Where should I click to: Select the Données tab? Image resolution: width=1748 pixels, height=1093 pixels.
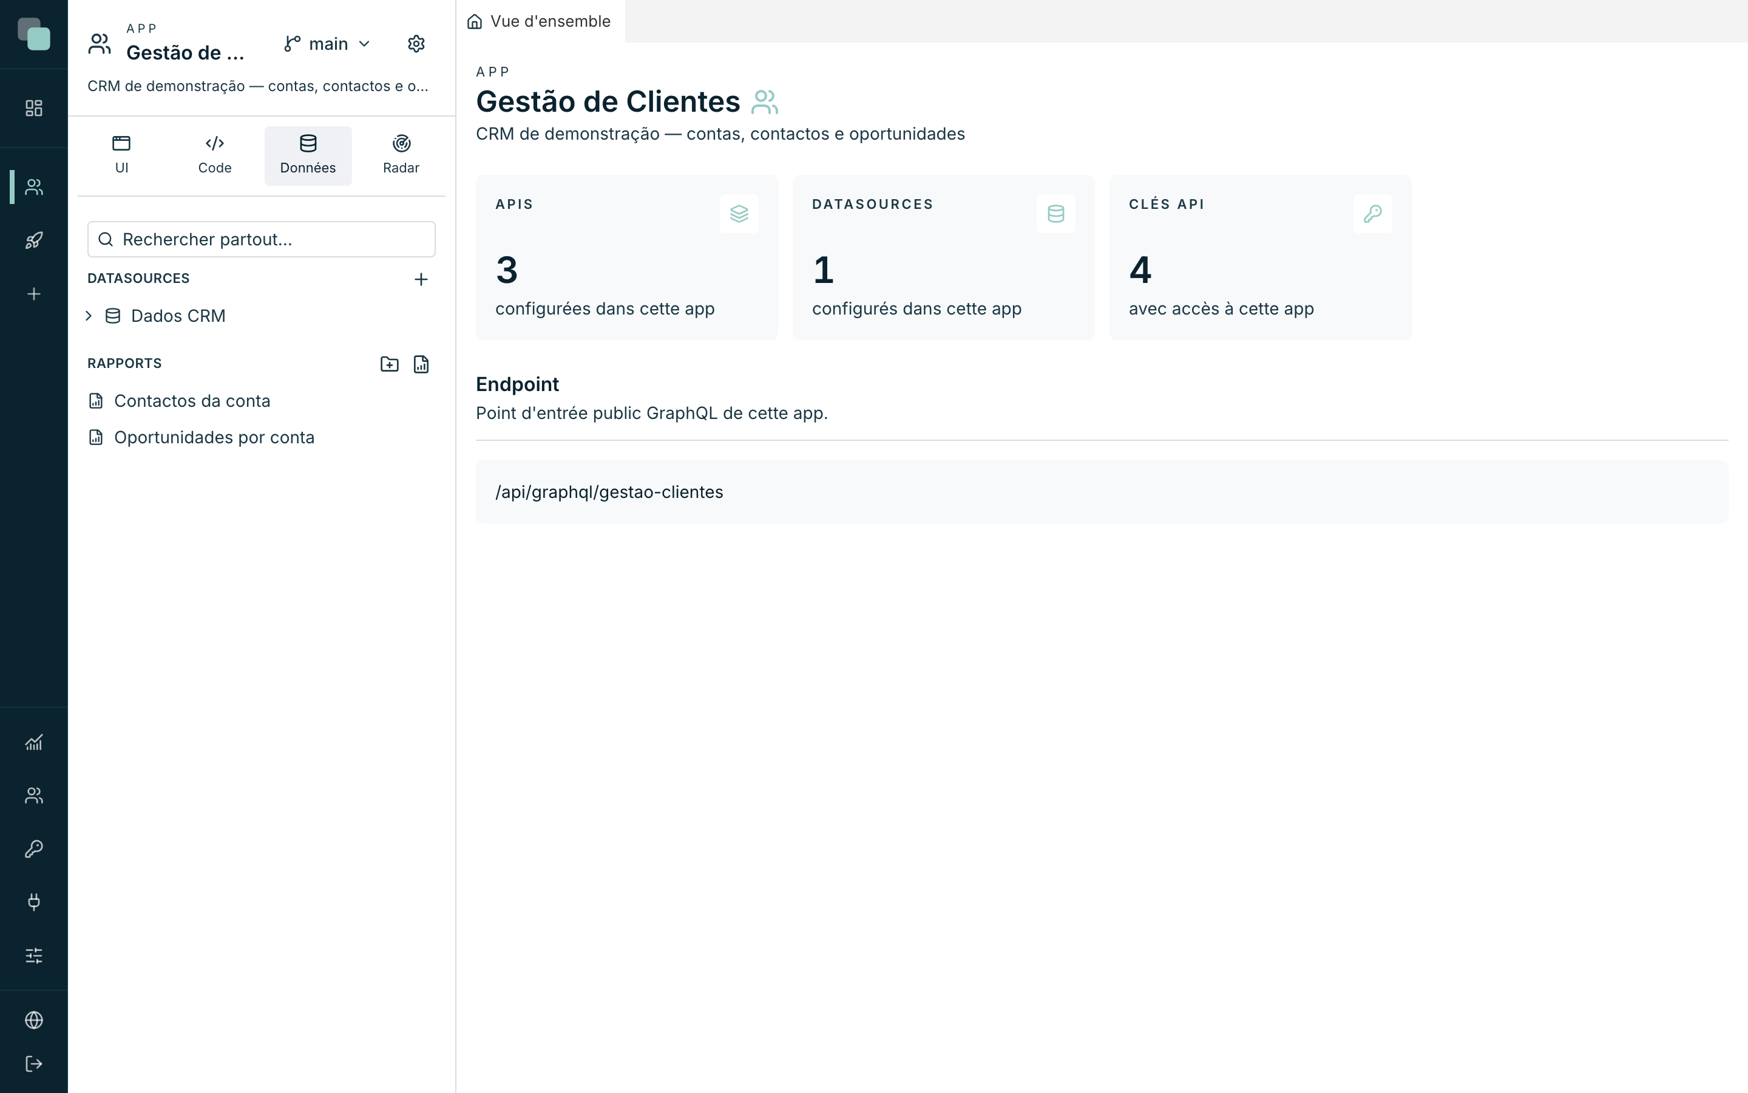pyautogui.click(x=308, y=155)
